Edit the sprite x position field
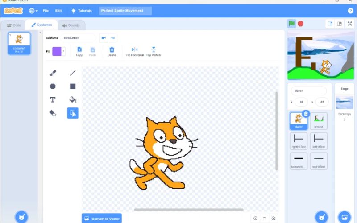 [301, 102]
